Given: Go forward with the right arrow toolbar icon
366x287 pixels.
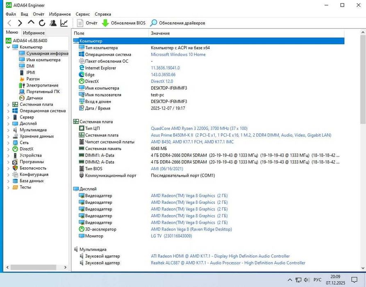Looking at the screenshot, I should [x=20, y=23].
